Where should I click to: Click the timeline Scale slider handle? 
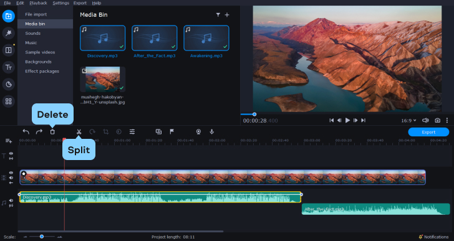42,237
